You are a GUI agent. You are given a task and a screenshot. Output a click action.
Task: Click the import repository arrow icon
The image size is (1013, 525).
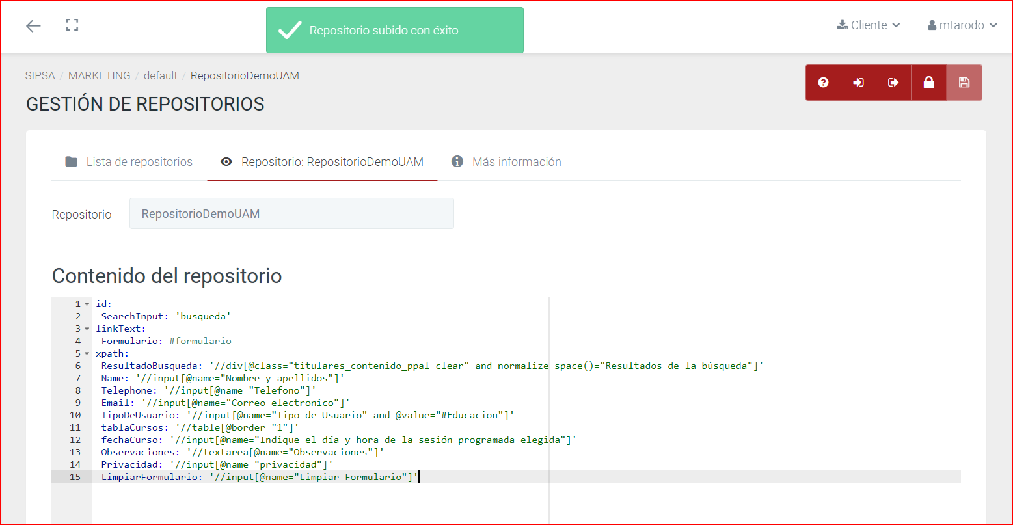[858, 83]
